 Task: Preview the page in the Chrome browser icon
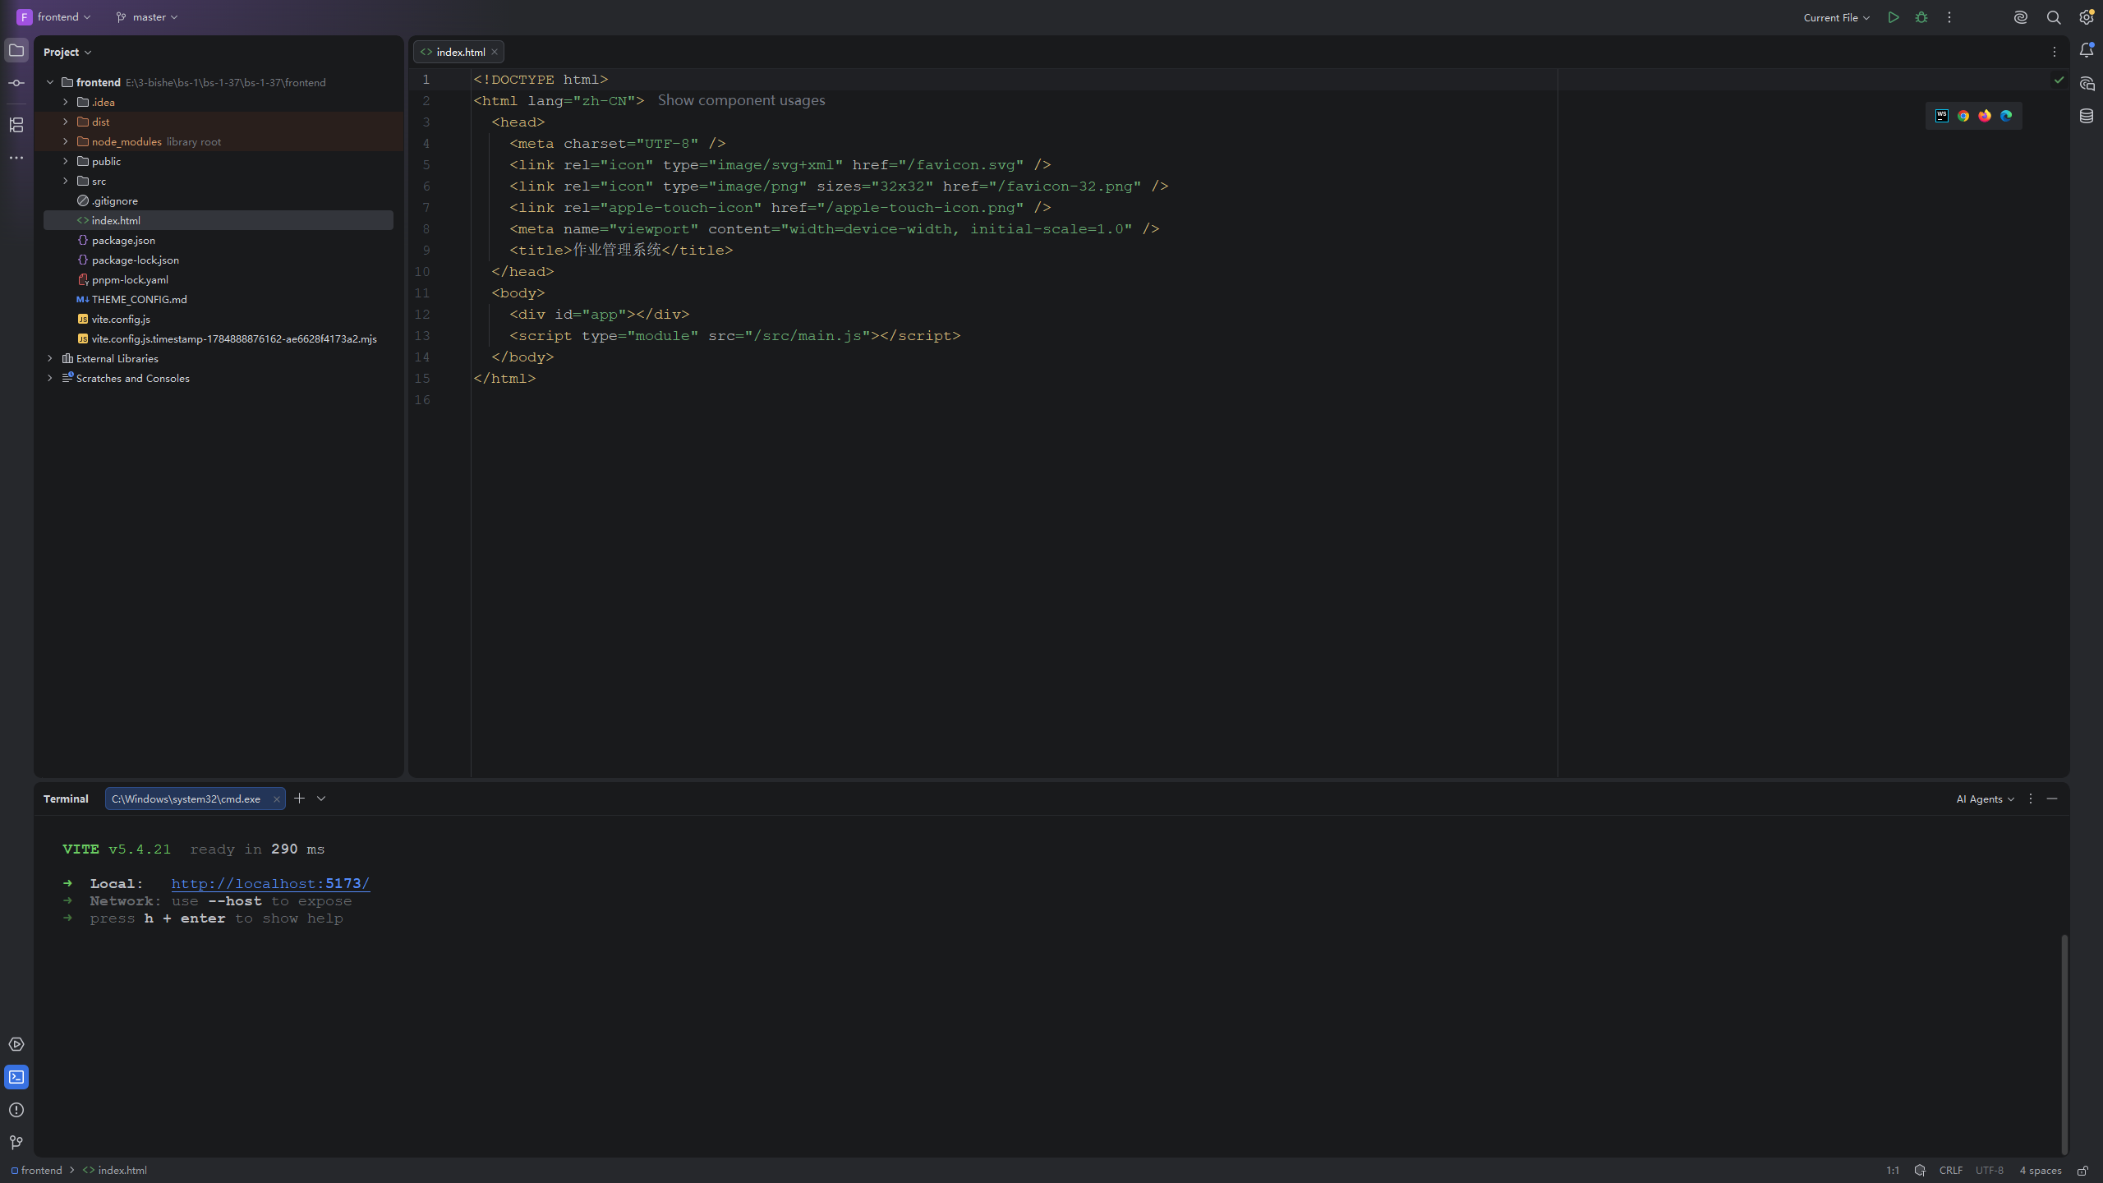point(1963,116)
